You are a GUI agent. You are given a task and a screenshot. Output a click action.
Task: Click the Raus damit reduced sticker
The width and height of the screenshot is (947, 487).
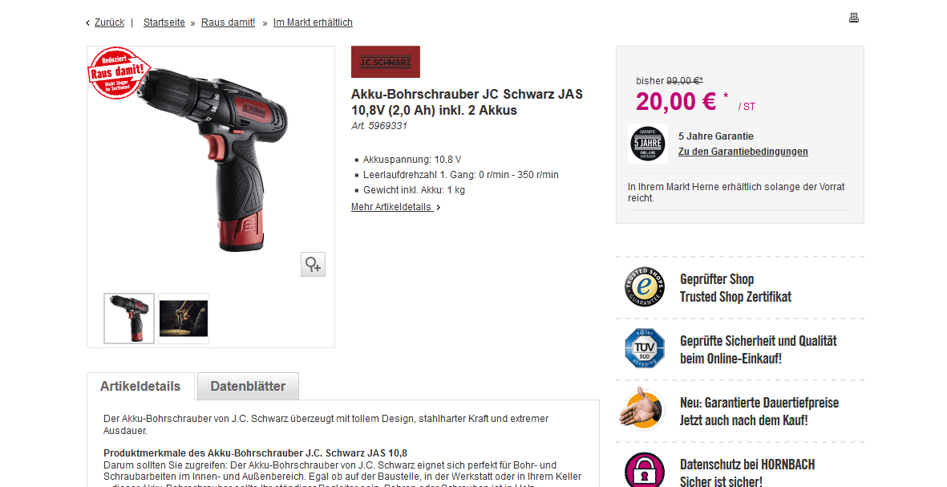(x=119, y=73)
